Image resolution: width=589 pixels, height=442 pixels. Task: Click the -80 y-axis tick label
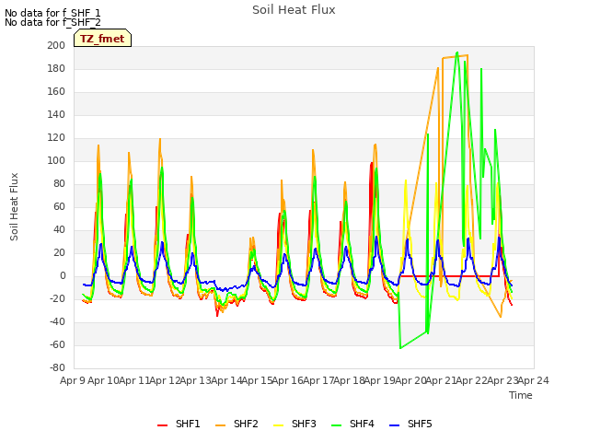tap(57, 367)
